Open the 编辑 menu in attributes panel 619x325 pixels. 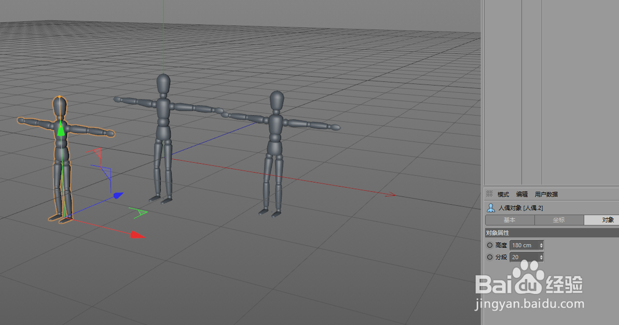point(522,194)
